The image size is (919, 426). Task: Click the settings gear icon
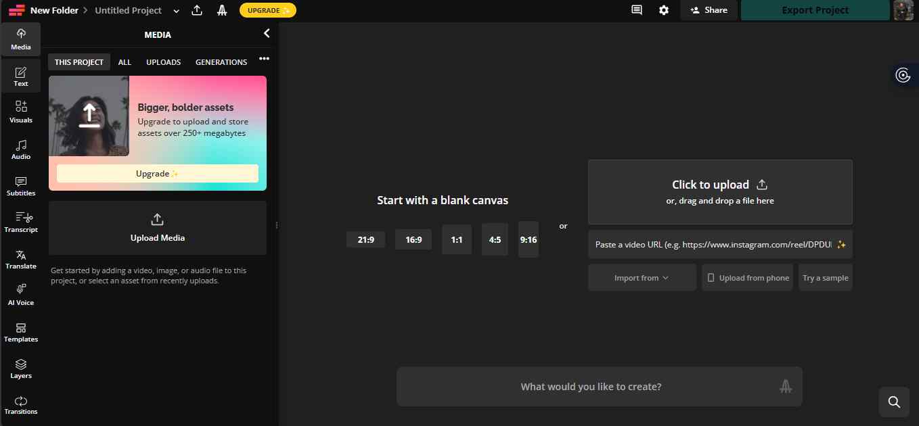click(664, 10)
